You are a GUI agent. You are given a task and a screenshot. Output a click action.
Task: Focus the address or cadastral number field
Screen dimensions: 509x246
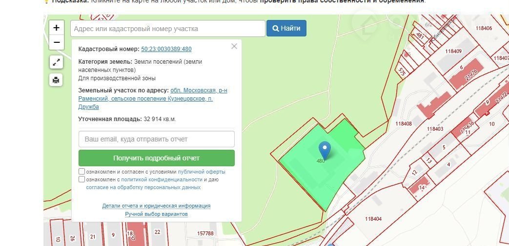point(168,29)
